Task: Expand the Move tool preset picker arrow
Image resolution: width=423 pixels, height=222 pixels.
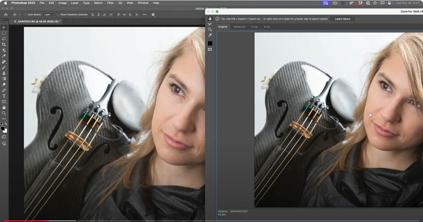Action: point(19,15)
